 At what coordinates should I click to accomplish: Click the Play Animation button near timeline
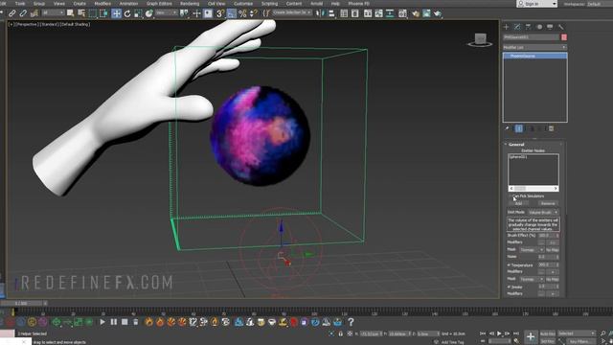click(499, 333)
